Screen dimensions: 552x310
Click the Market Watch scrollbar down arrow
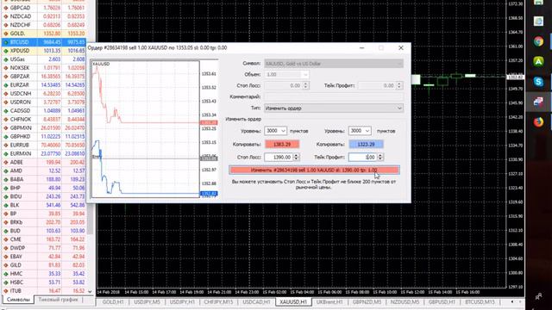(90, 291)
